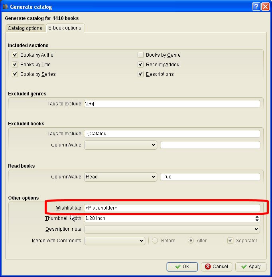Disable the Descriptions checkbox
Viewport: 272px width, 277px height.
click(x=140, y=74)
